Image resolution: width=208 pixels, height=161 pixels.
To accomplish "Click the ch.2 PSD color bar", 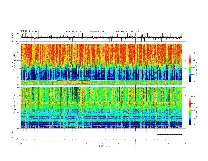I will point(190,111).
